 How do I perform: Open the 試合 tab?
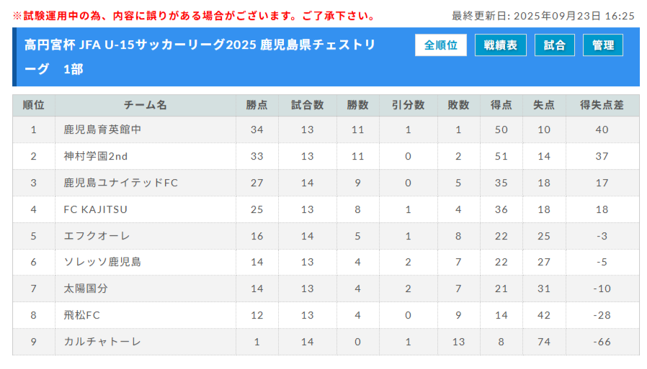pos(555,45)
